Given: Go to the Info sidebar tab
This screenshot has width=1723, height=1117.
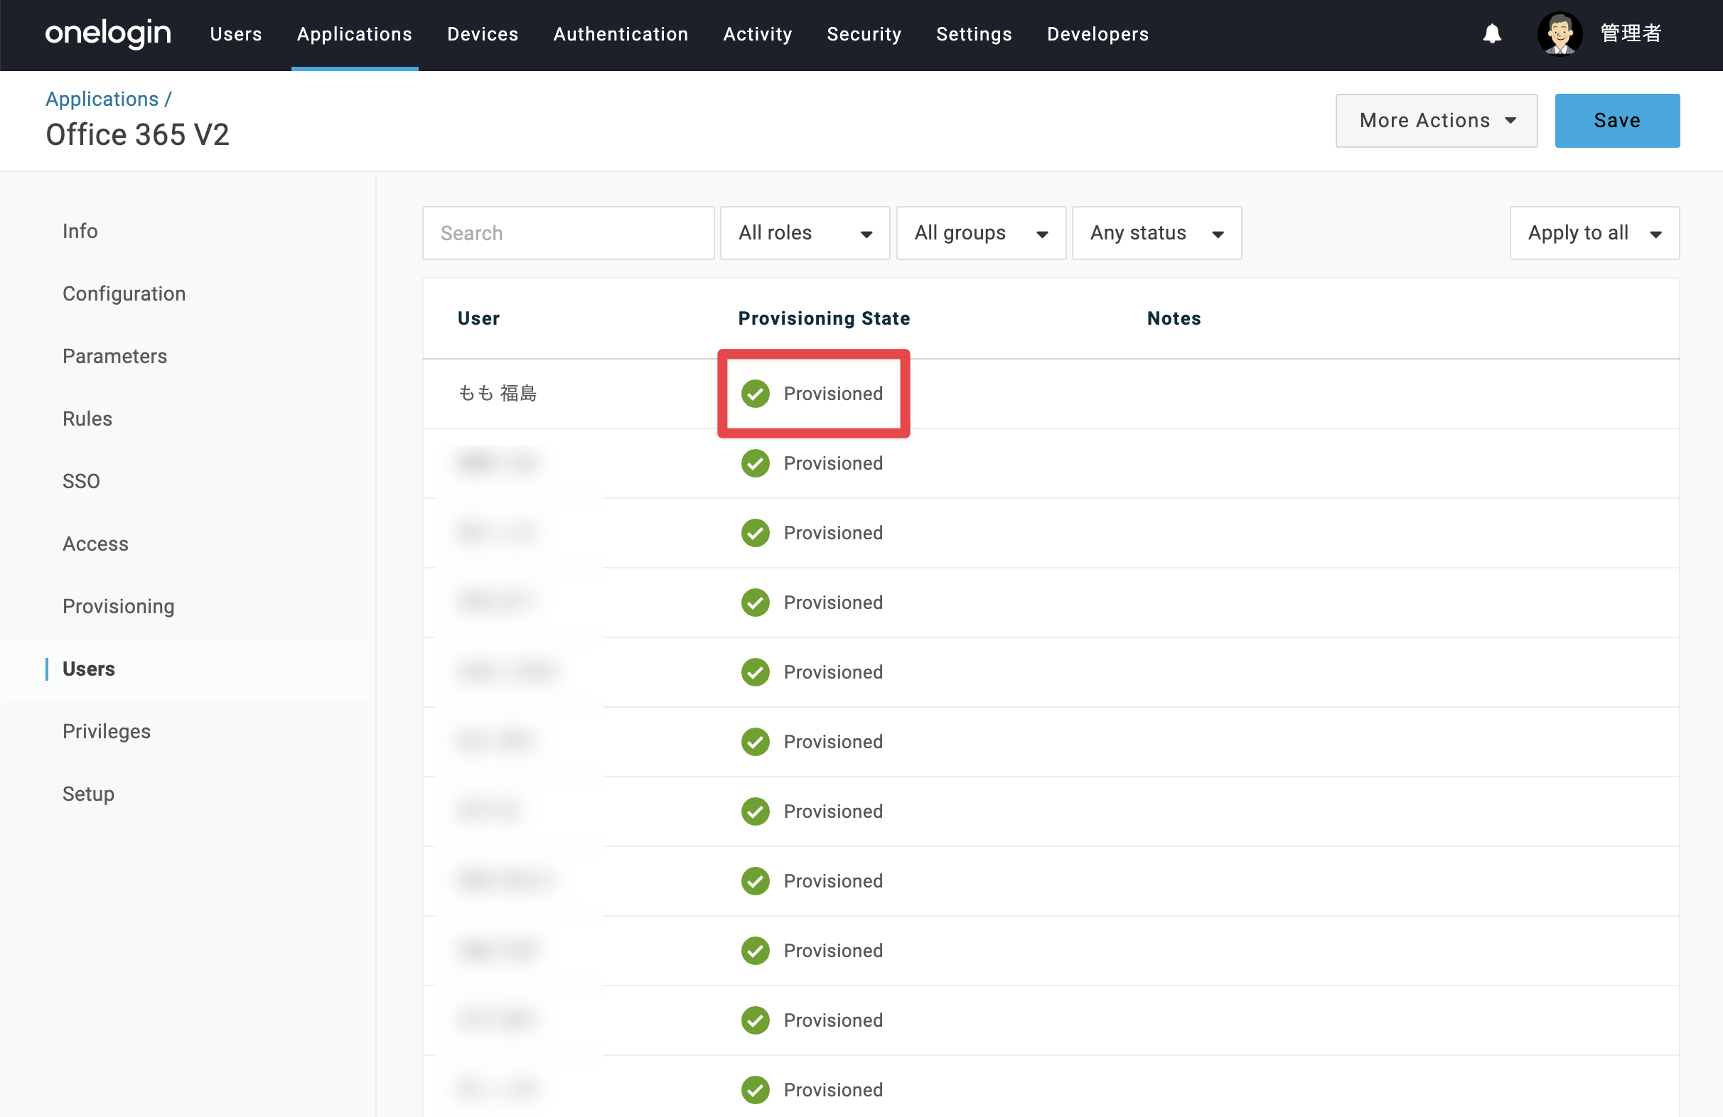Looking at the screenshot, I should (80, 231).
